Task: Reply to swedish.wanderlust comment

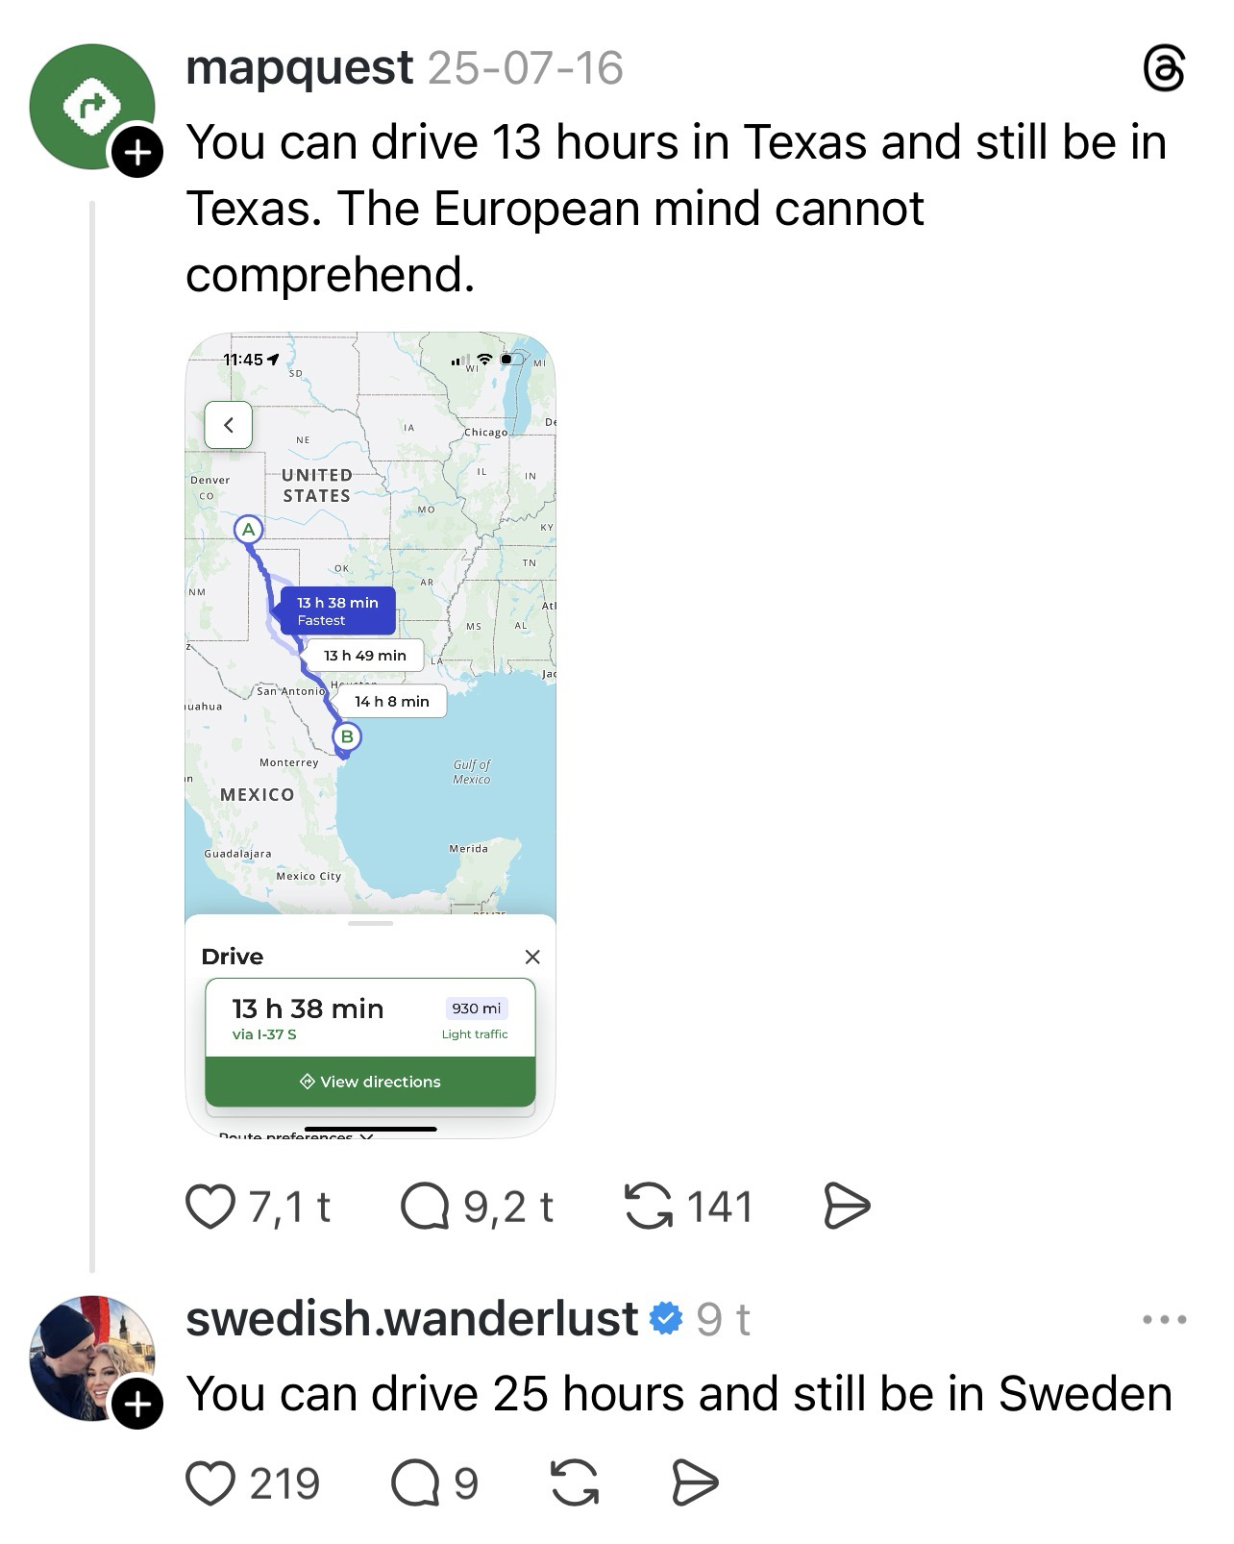Action: point(416,1482)
